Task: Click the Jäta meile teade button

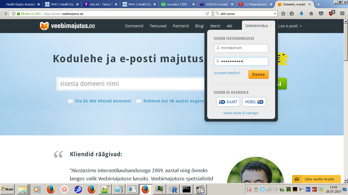Action: [x=316, y=179]
